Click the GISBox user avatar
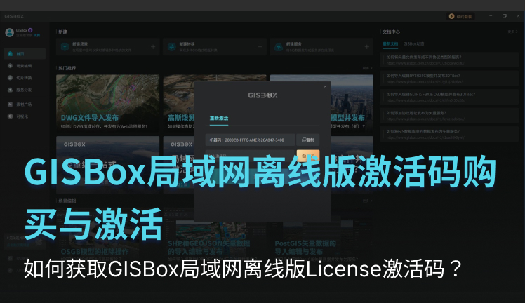The width and height of the screenshot is (525, 303). [10, 32]
